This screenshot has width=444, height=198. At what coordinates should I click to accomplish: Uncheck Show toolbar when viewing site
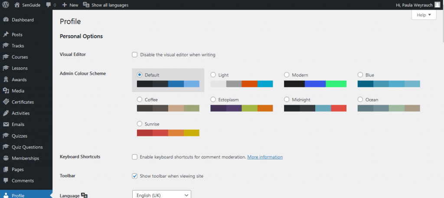[134, 176]
